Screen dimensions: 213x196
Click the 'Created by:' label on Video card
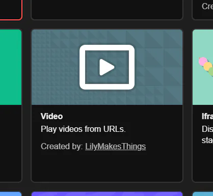click(x=62, y=147)
